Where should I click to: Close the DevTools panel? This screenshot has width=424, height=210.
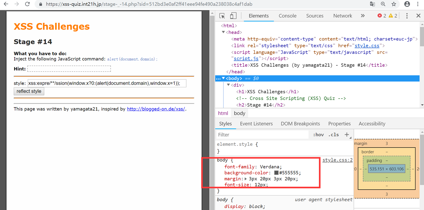pyautogui.click(x=418, y=16)
